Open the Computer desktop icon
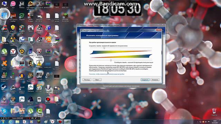Viewport: 221px width, 124px height. click(x=4, y=4)
